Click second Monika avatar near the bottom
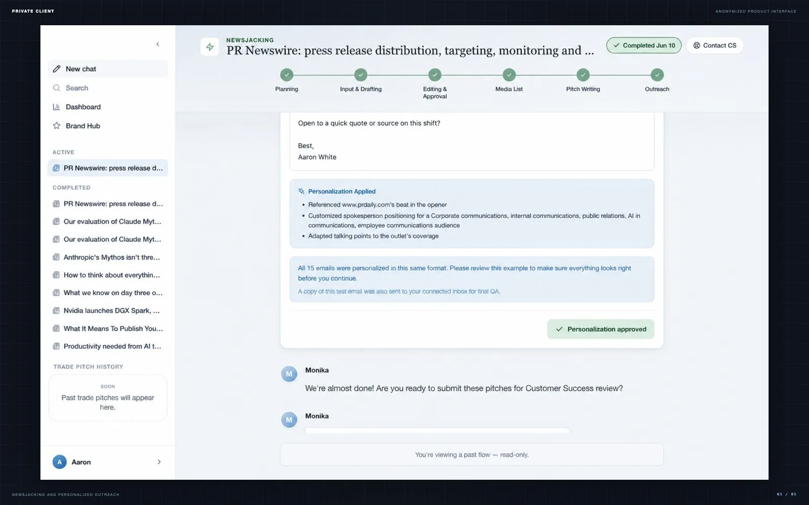Image resolution: width=809 pixels, height=505 pixels. click(289, 420)
